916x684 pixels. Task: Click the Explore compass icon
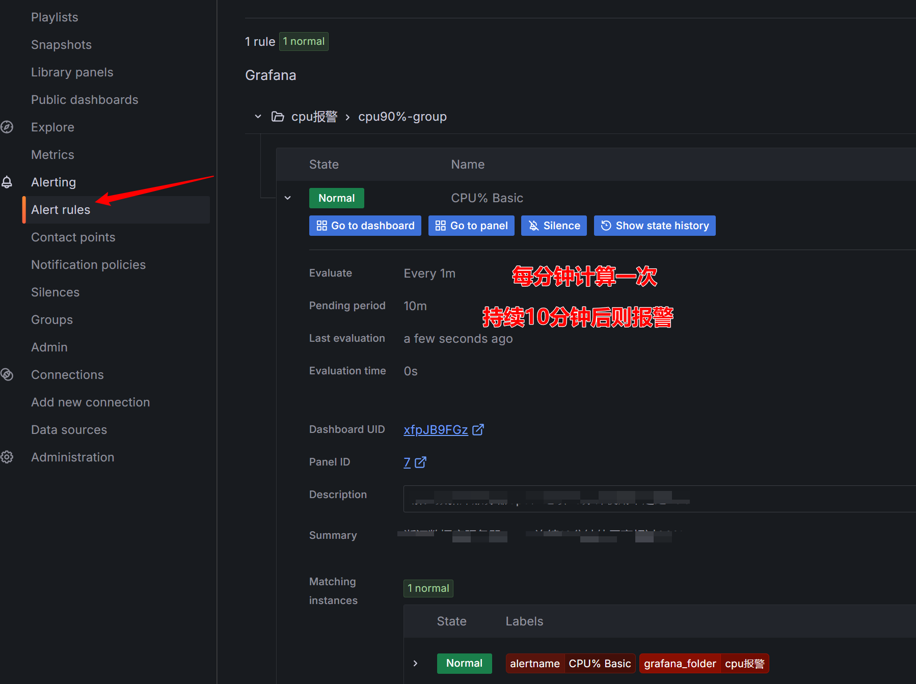(7, 127)
